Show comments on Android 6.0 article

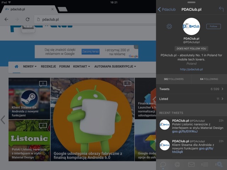point(127,84)
